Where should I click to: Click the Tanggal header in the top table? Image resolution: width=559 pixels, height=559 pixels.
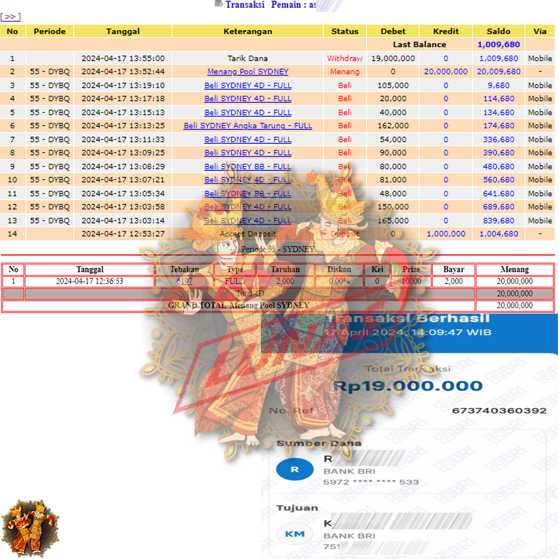(123, 31)
